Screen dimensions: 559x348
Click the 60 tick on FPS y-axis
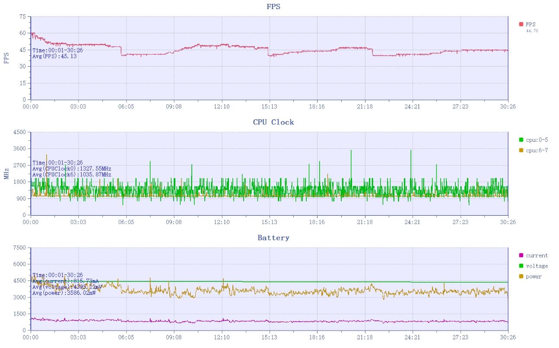point(22,33)
